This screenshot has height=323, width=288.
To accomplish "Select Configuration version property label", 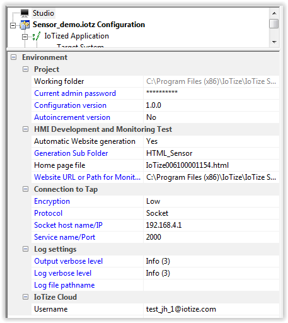I will click(71, 105).
